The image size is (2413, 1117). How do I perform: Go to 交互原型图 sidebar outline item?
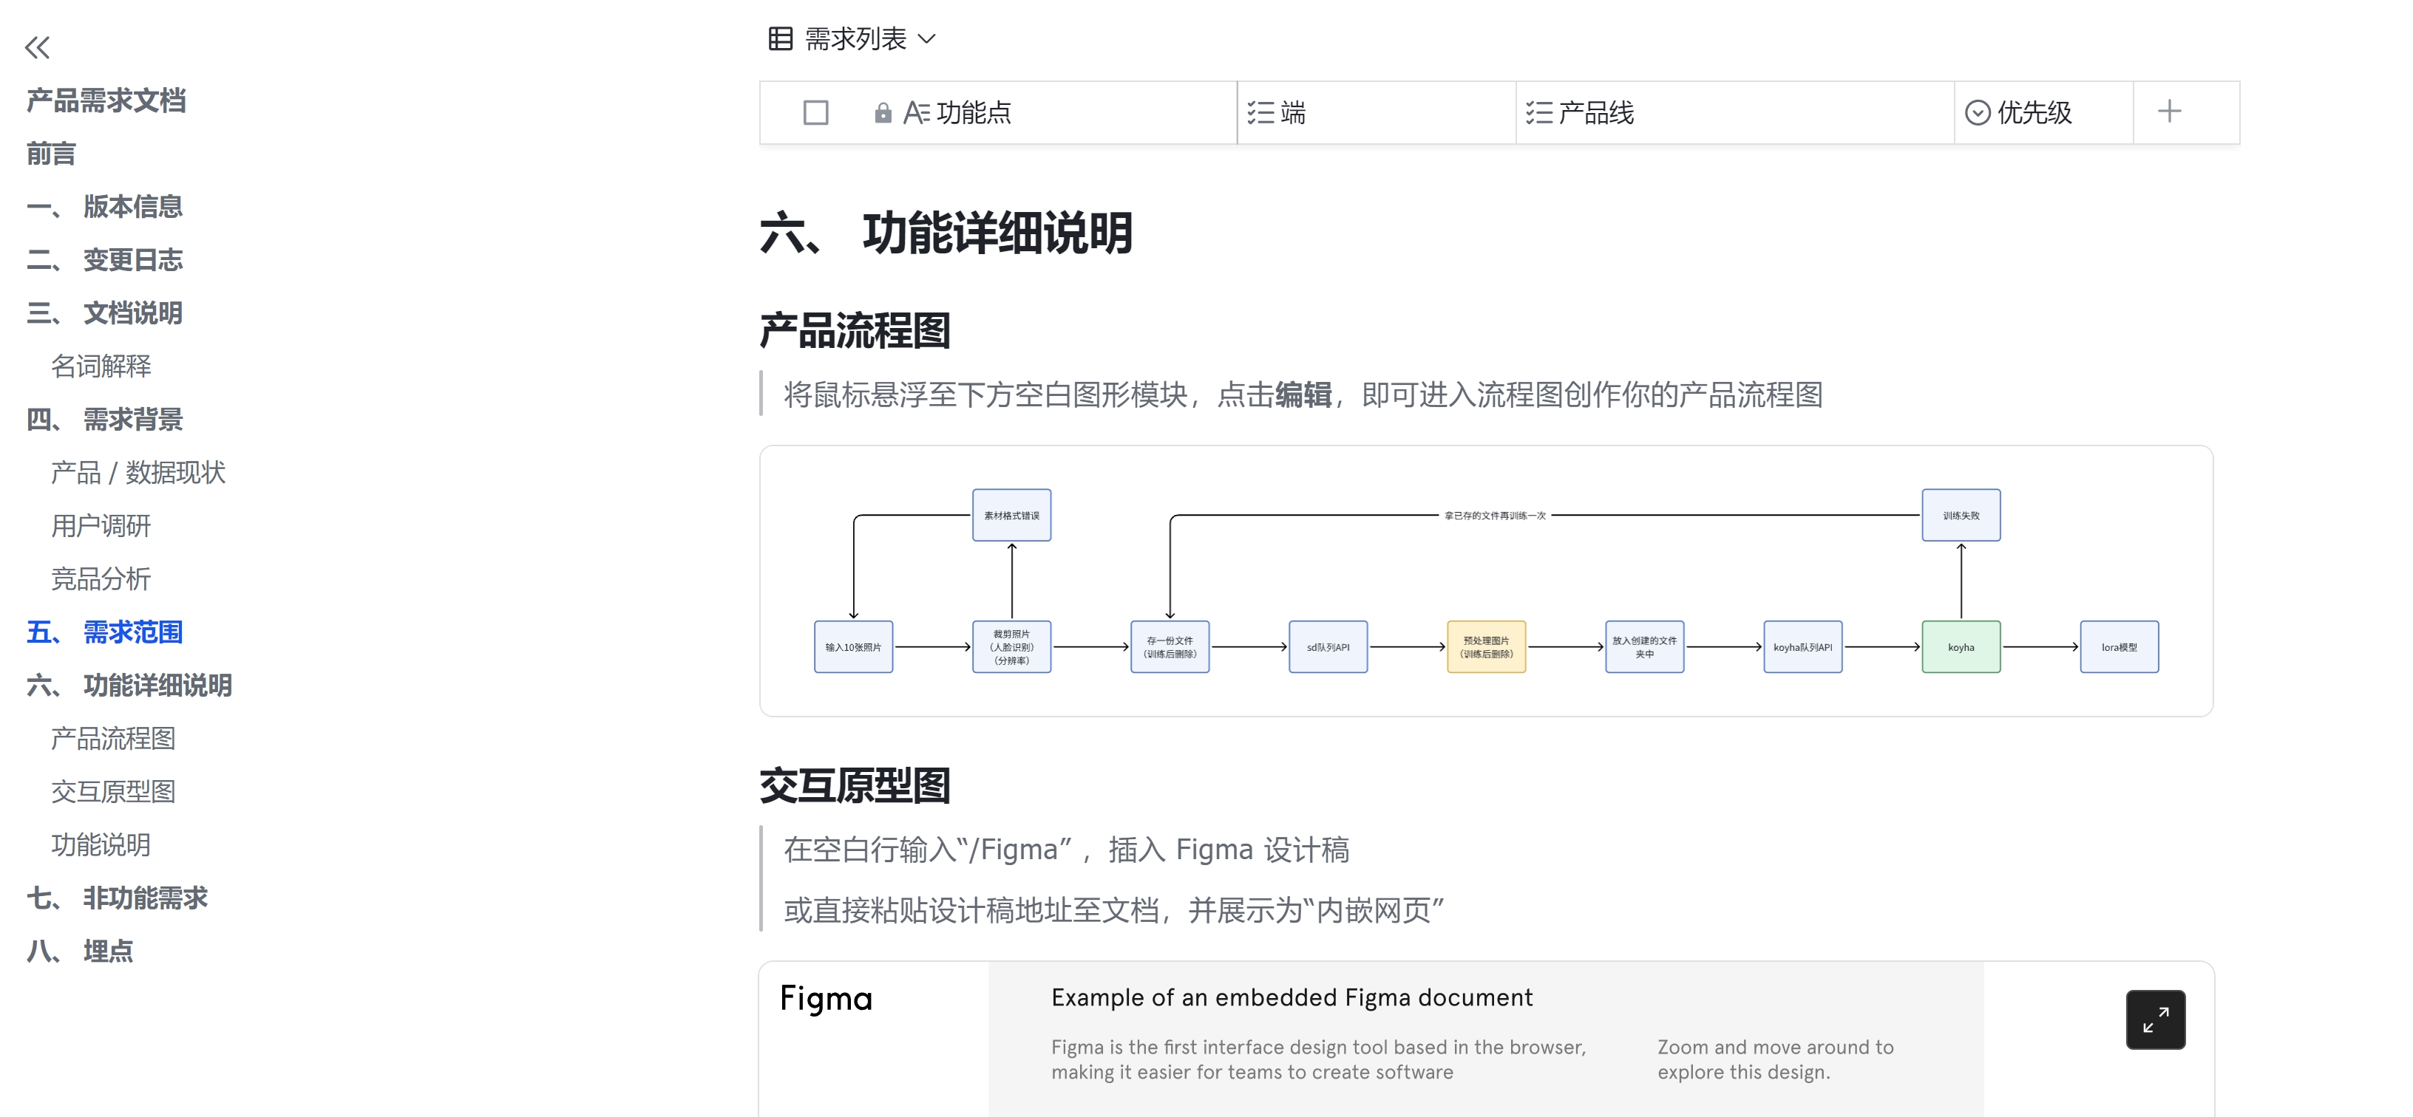click(x=113, y=792)
